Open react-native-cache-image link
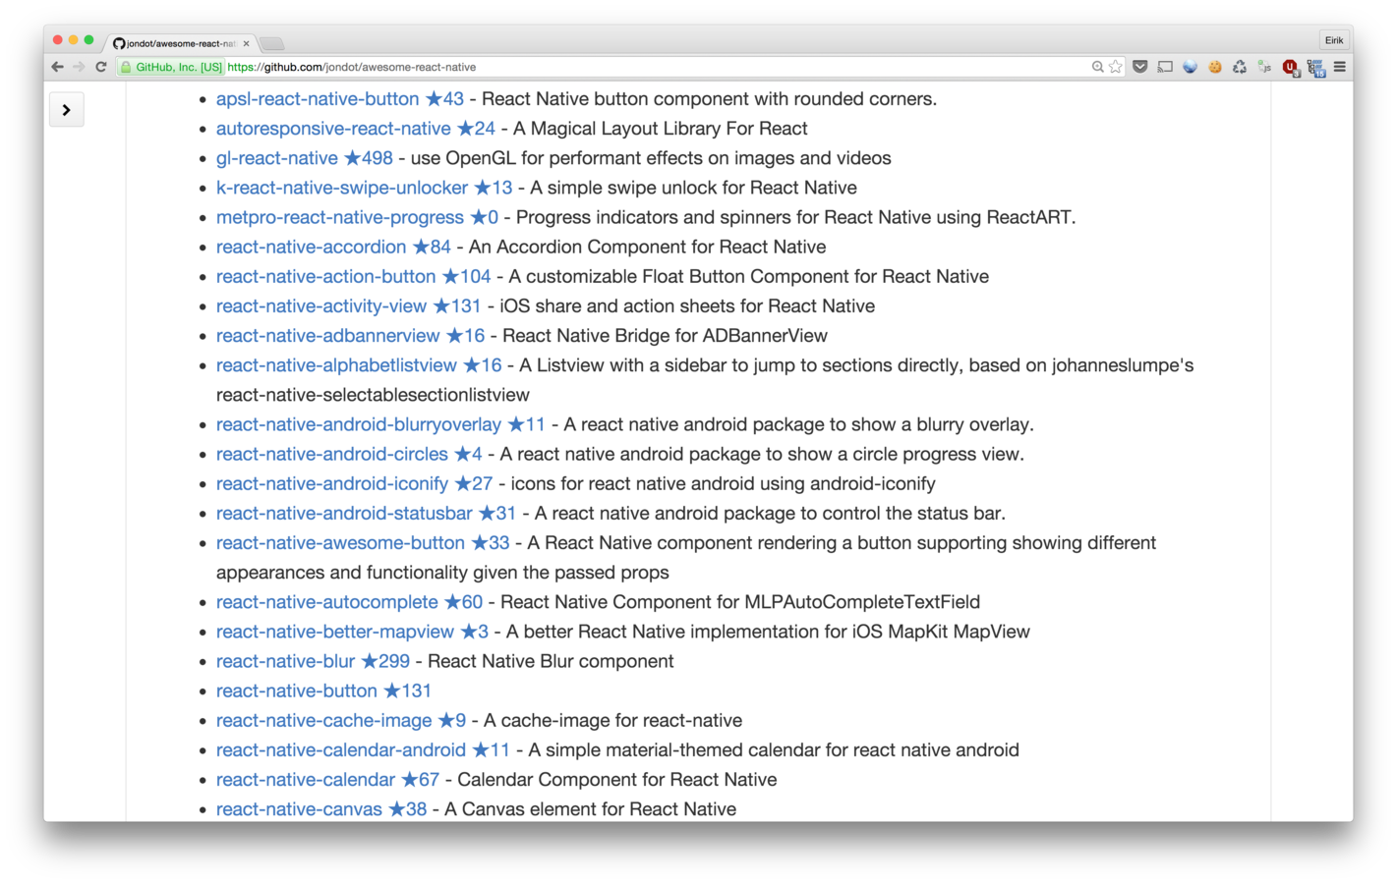The height and width of the screenshot is (884, 1397). click(x=341, y=720)
